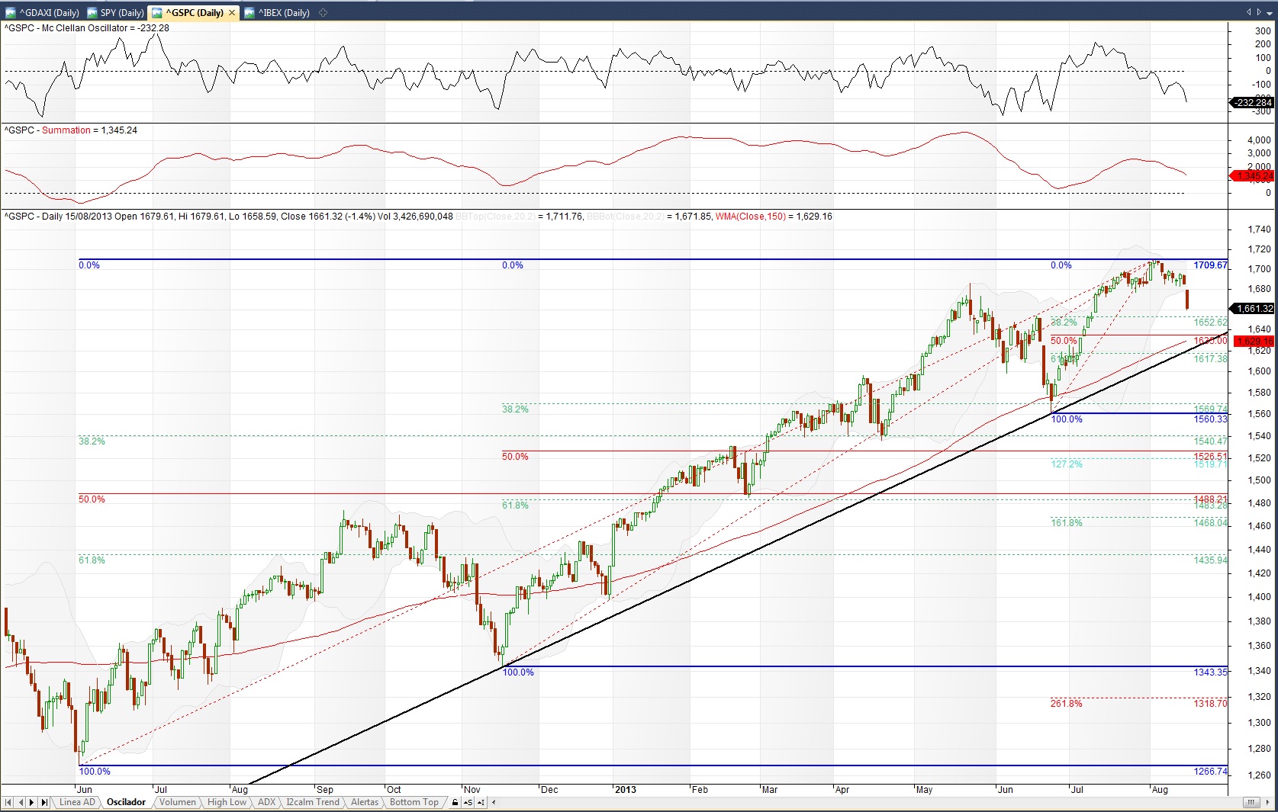Toggle the chart lock icon
Image resolution: width=1278 pixels, height=812 pixels.
click(x=456, y=802)
